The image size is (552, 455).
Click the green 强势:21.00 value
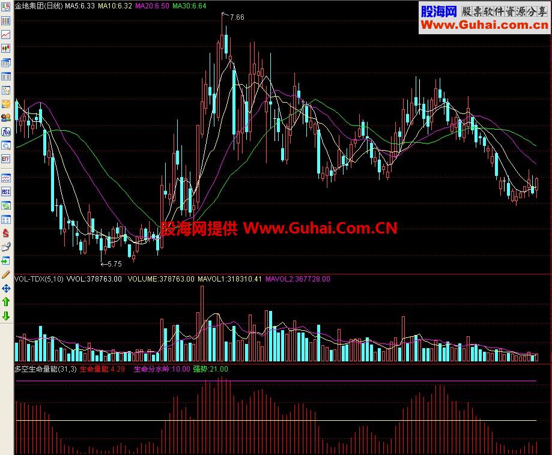coord(210,369)
